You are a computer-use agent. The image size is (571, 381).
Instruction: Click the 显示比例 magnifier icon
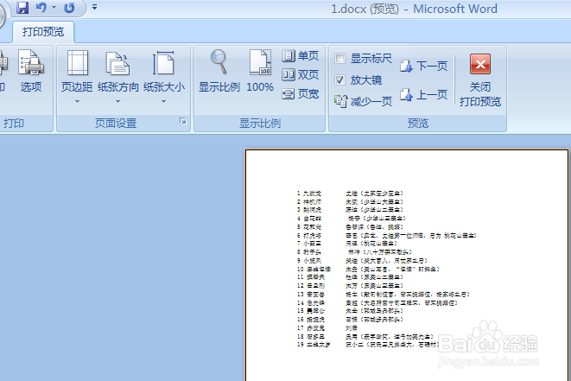pyautogui.click(x=219, y=62)
